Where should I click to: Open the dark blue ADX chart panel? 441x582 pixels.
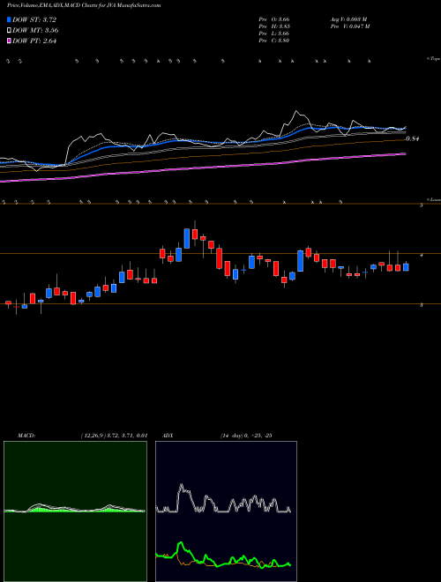pyautogui.click(x=226, y=511)
